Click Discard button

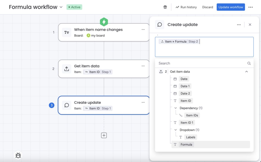(x=207, y=7)
